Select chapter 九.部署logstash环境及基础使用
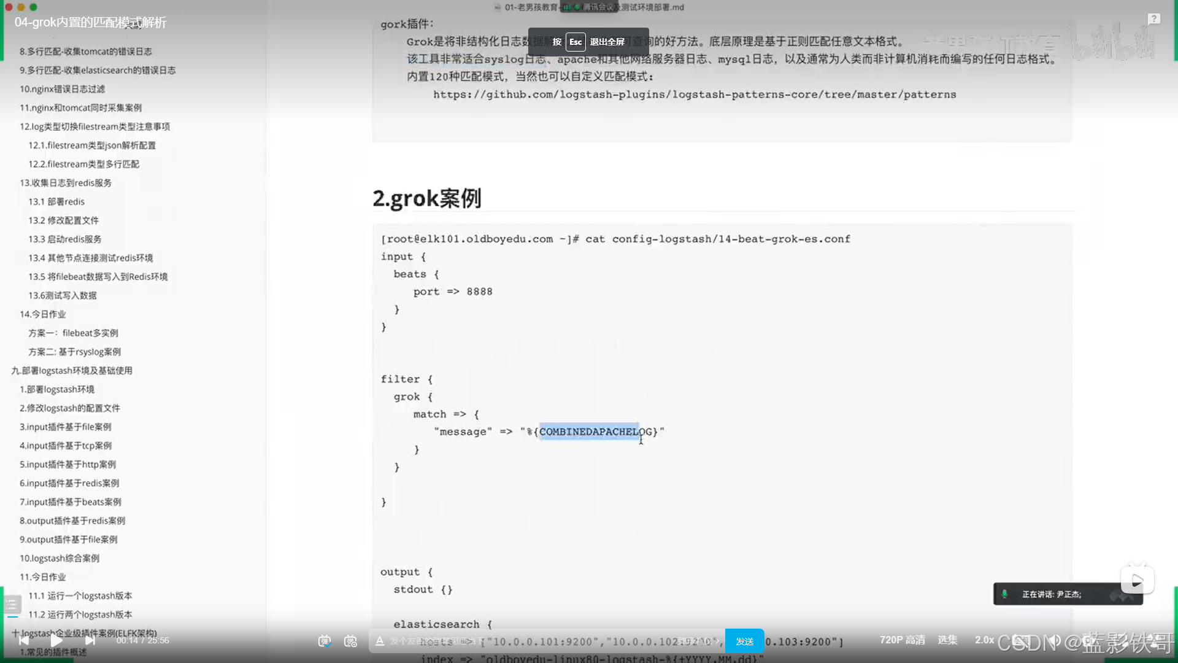The height and width of the screenshot is (663, 1178). click(x=72, y=371)
